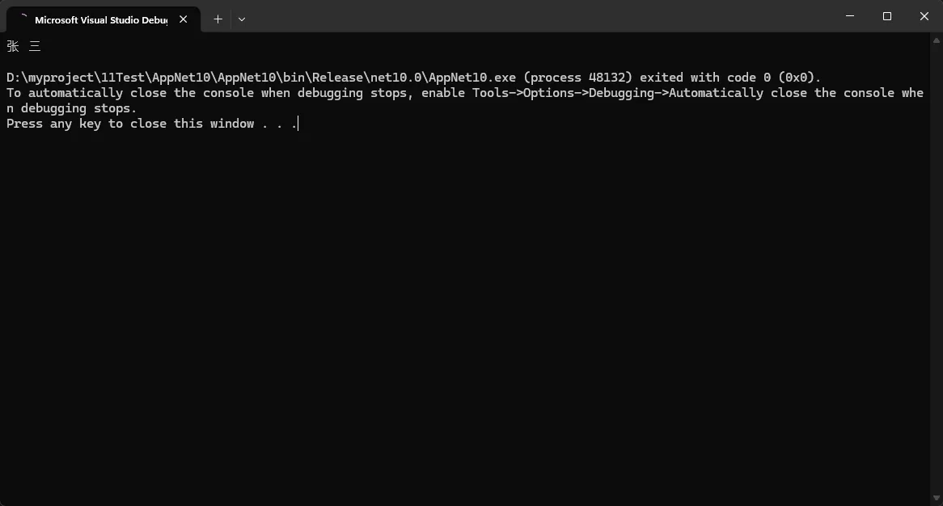Click the D:\myproject drive path text
Viewport: 943px width, 506px height.
pyautogui.click(x=50, y=78)
